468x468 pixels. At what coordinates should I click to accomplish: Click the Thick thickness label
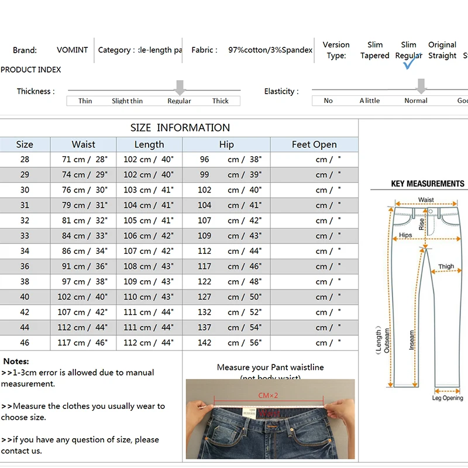(x=221, y=101)
